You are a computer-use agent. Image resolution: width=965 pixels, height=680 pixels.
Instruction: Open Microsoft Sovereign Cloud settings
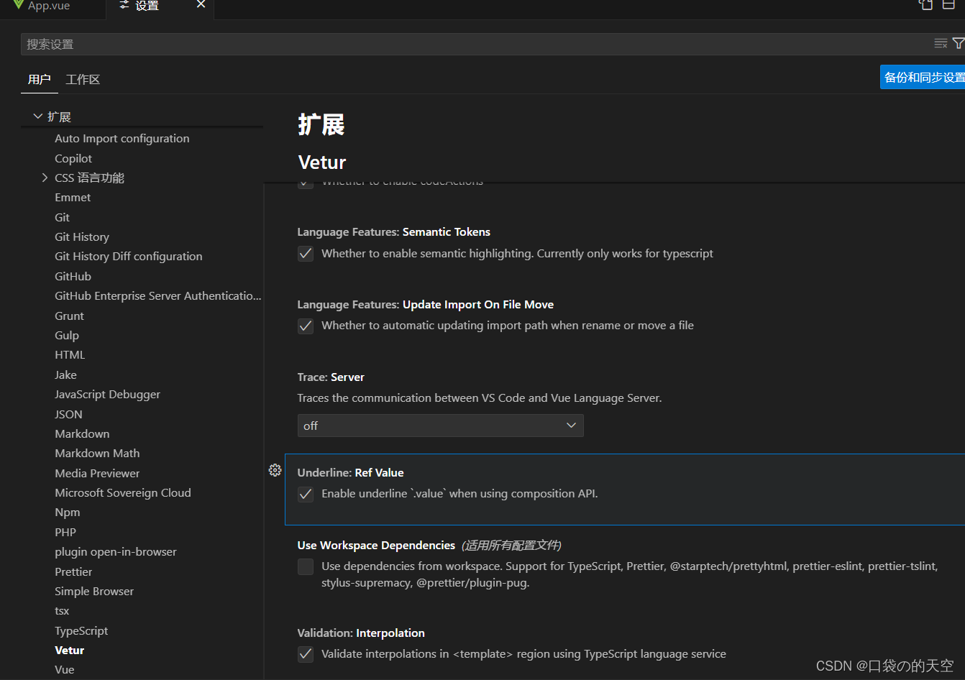coord(123,493)
